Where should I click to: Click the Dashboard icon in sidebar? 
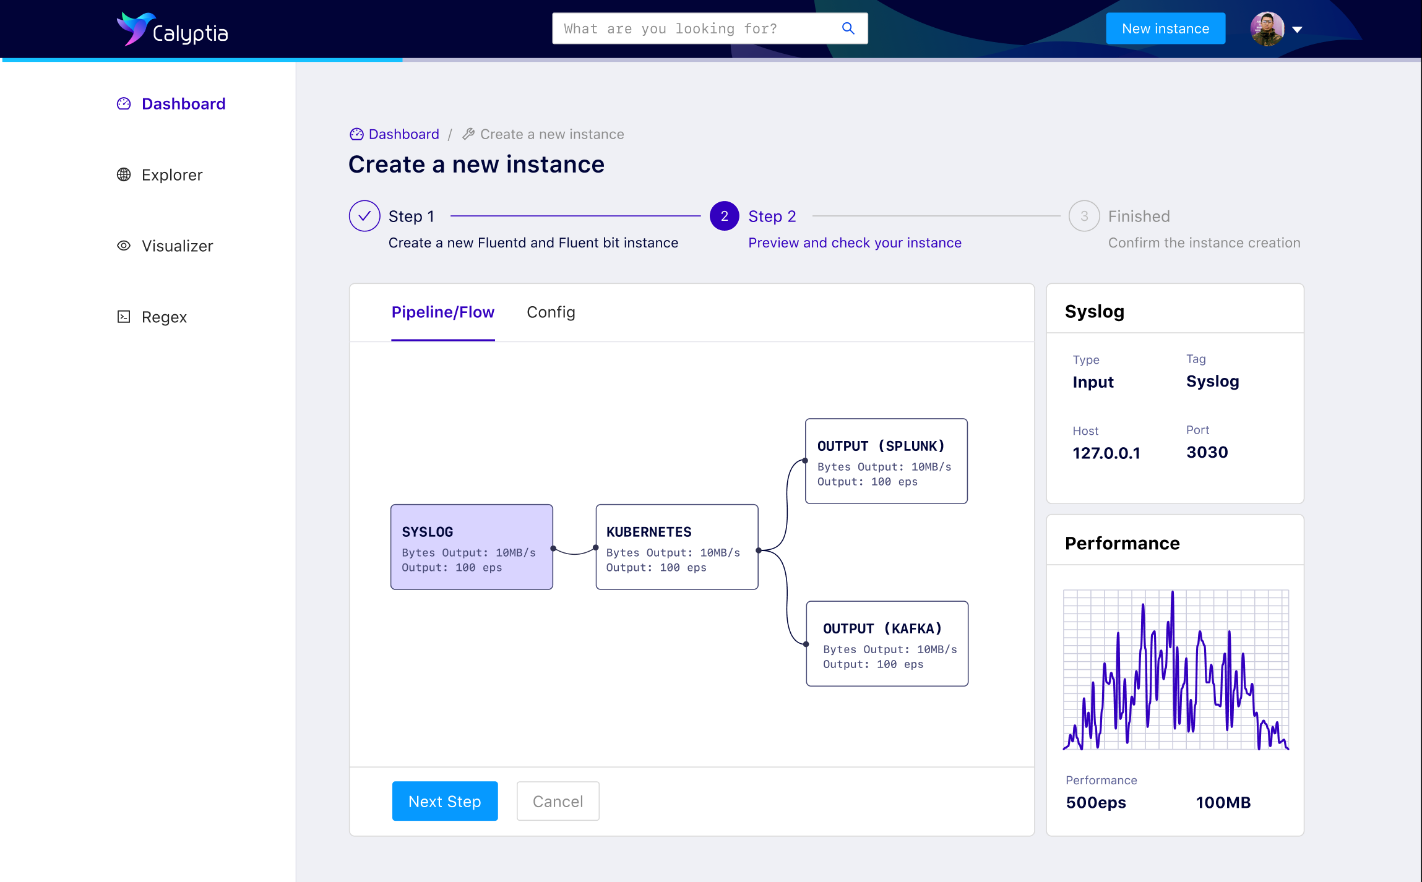[x=124, y=104]
